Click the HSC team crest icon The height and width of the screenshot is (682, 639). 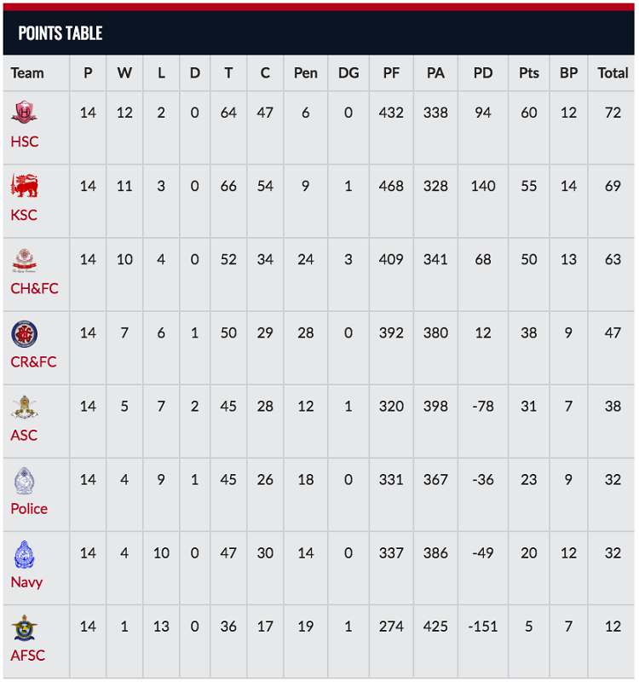point(24,113)
